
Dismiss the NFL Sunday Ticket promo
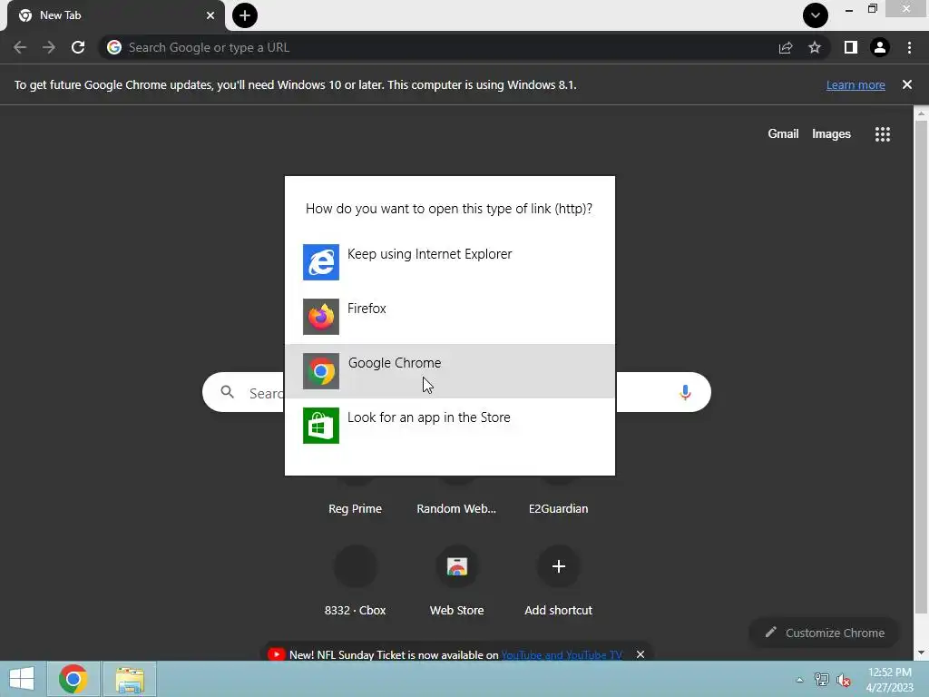coord(641,654)
